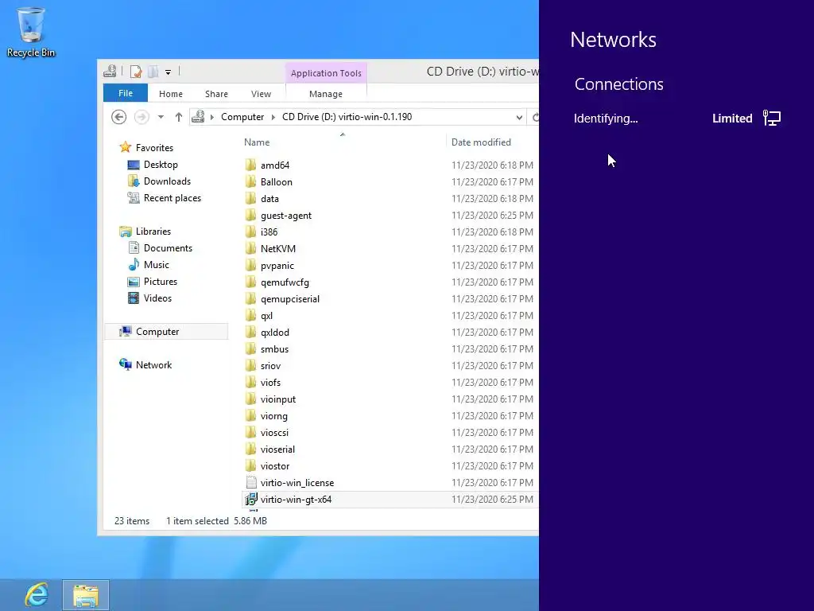814x611 pixels.
Task: Open Documents library
Action: 168,248
